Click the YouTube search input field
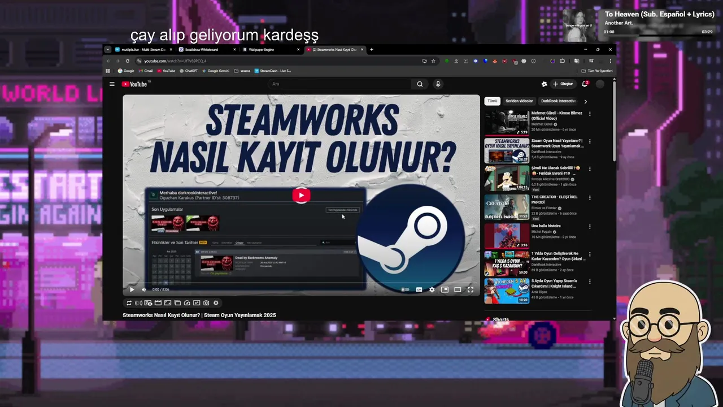 point(341,84)
